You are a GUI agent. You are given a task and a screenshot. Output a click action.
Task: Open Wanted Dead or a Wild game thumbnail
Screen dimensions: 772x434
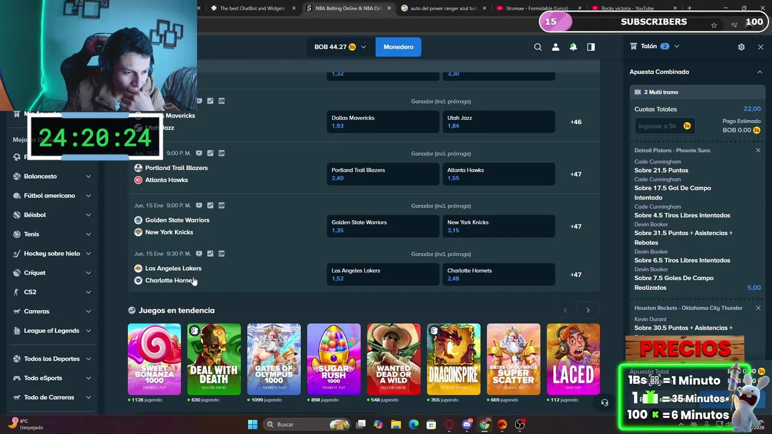click(394, 359)
